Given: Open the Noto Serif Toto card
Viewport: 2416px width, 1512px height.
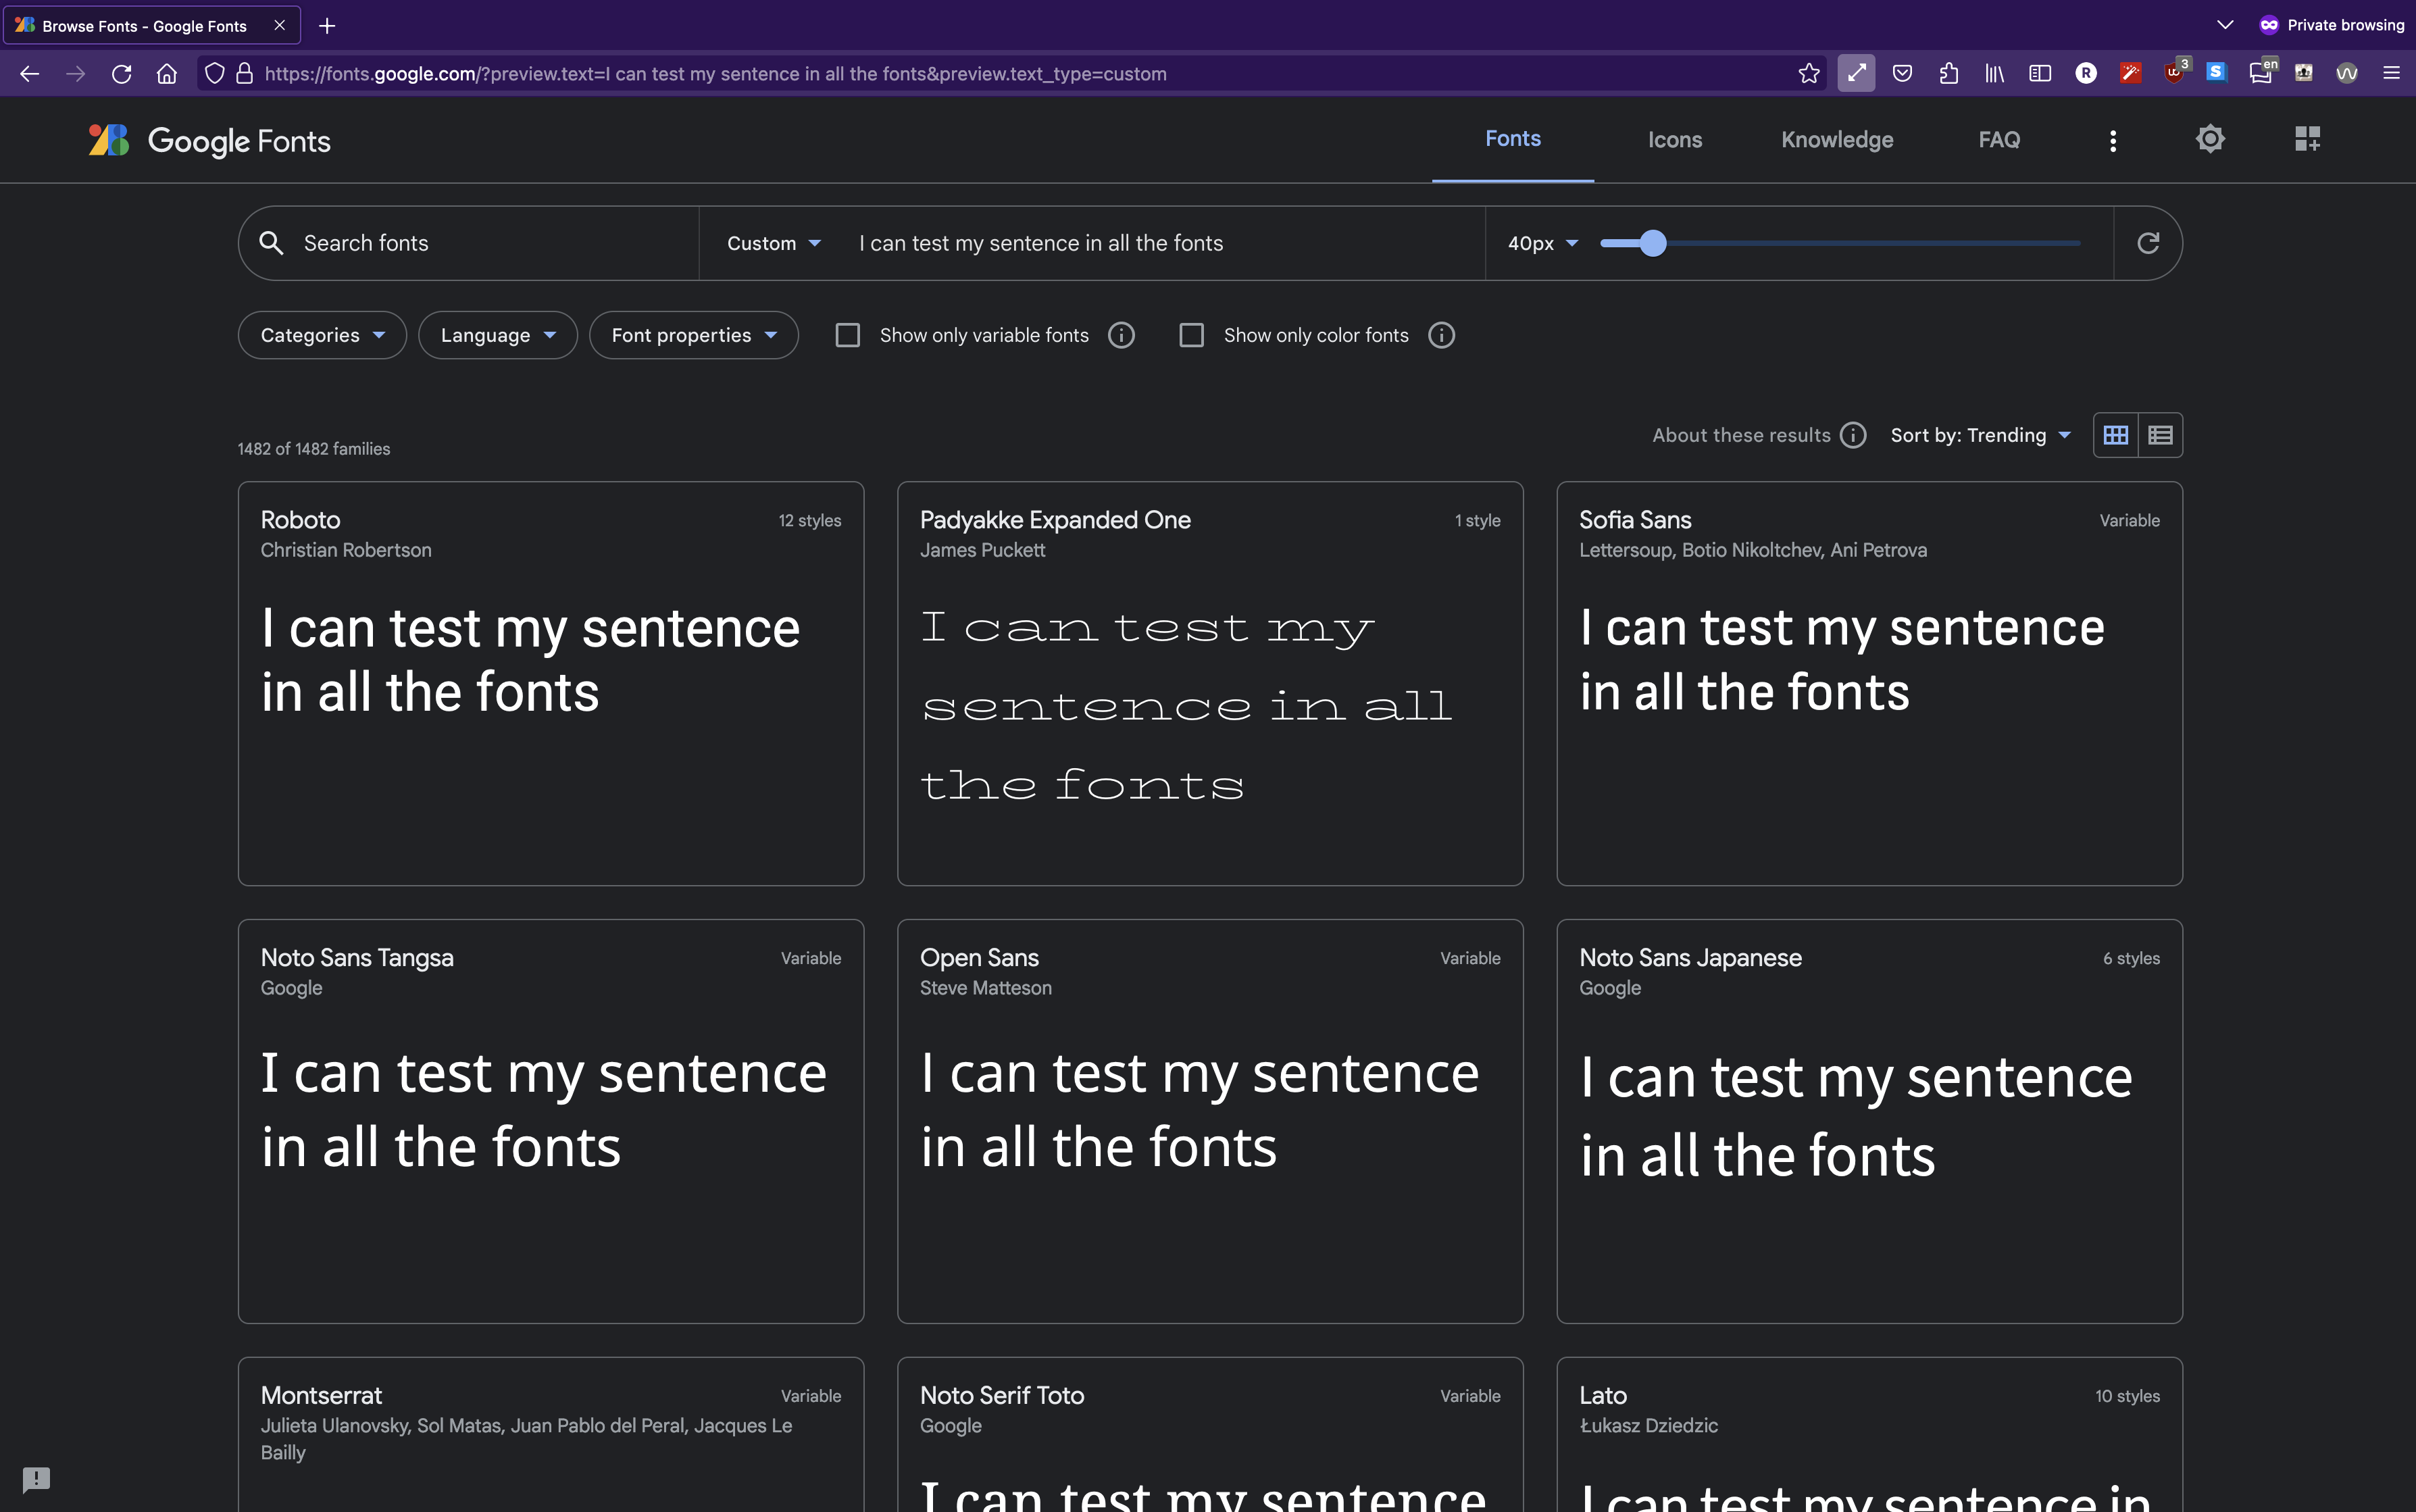Looking at the screenshot, I should coord(1210,1435).
